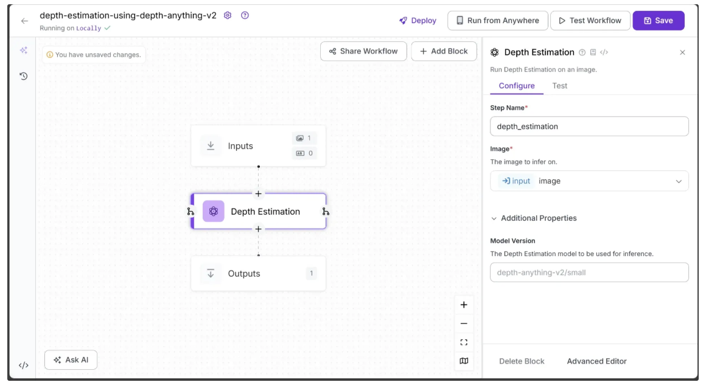Open the JSON code view icon at bottom-left
This screenshot has width=706, height=388.
(x=23, y=365)
